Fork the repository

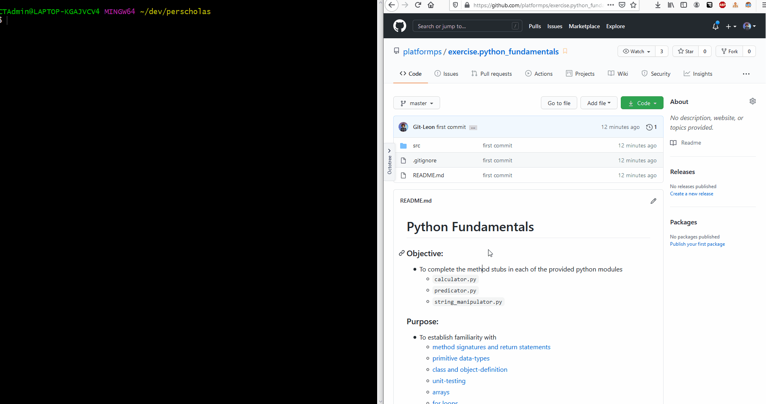tap(729, 51)
